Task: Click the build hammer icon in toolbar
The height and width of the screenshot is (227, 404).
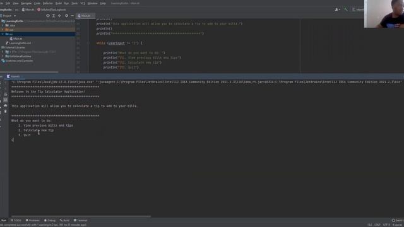Action: click(346, 9)
